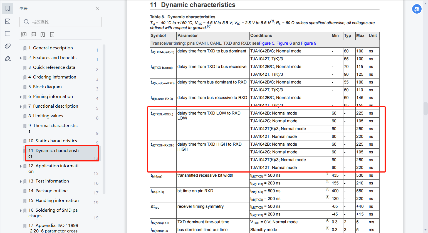Click 'delay time from TXD to bus dominant'
The width and height of the screenshot is (428, 233).
pos(212,51)
